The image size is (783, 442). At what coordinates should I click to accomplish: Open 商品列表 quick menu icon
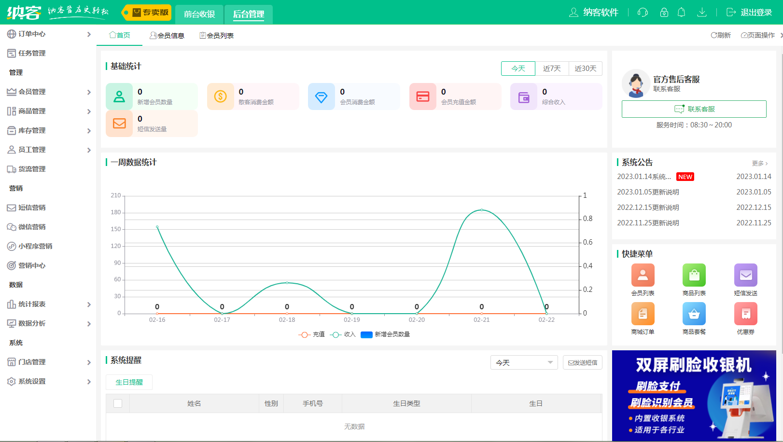[694, 276]
